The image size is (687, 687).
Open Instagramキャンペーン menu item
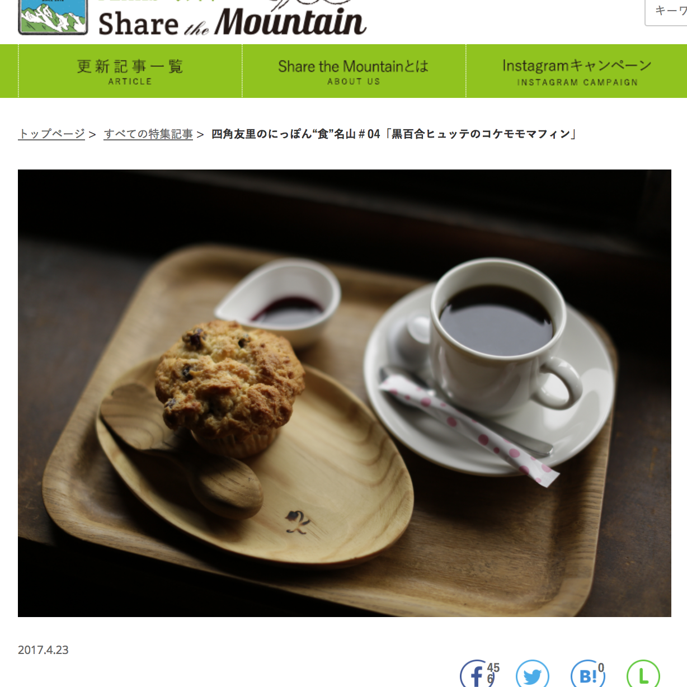[x=577, y=72]
